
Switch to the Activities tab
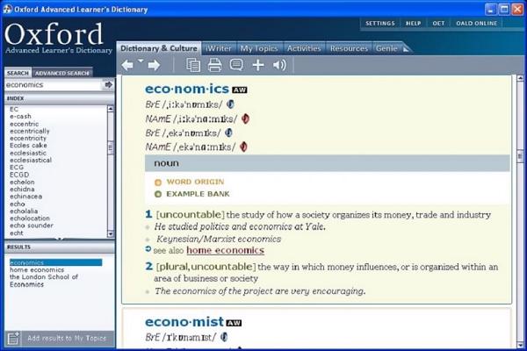304,49
